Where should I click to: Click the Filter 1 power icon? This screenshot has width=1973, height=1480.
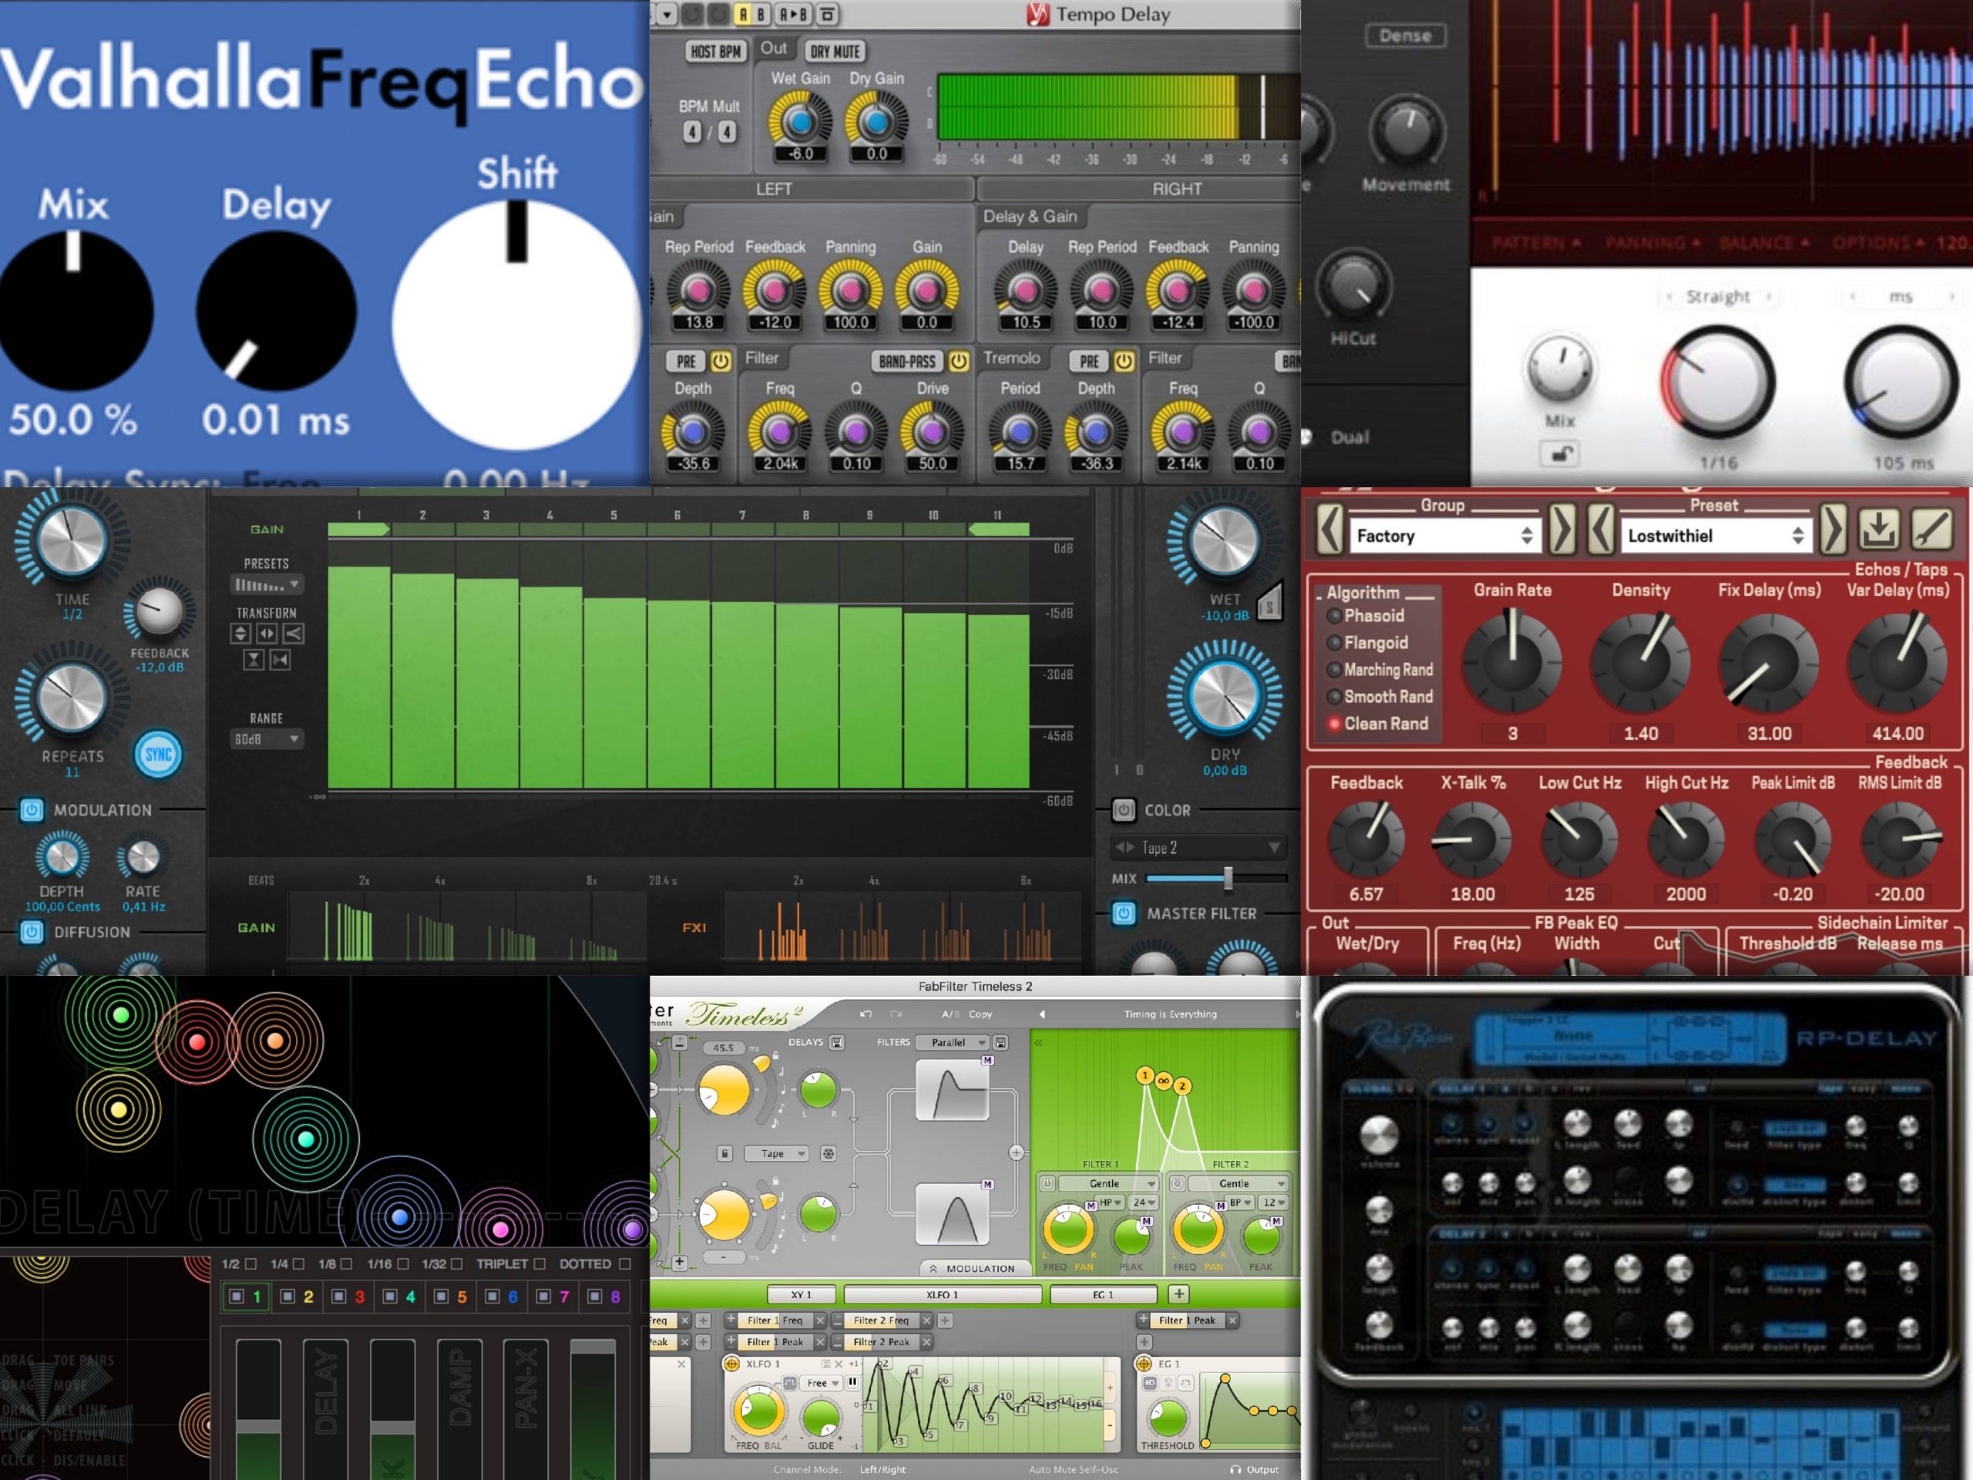pyautogui.click(x=1047, y=1184)
